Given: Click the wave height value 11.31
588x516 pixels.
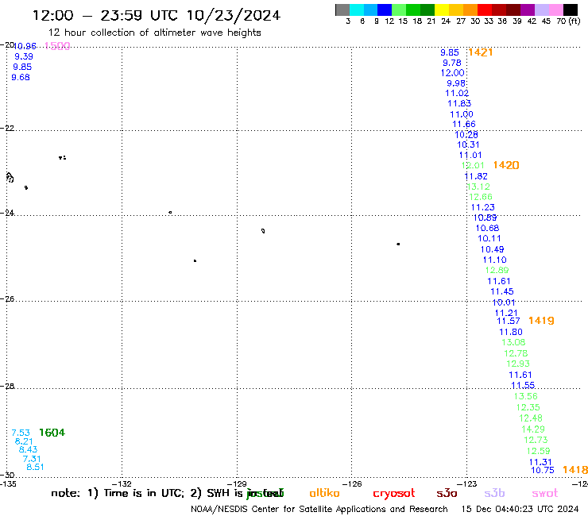Looking at the screenshot, I should coord(540,462).
